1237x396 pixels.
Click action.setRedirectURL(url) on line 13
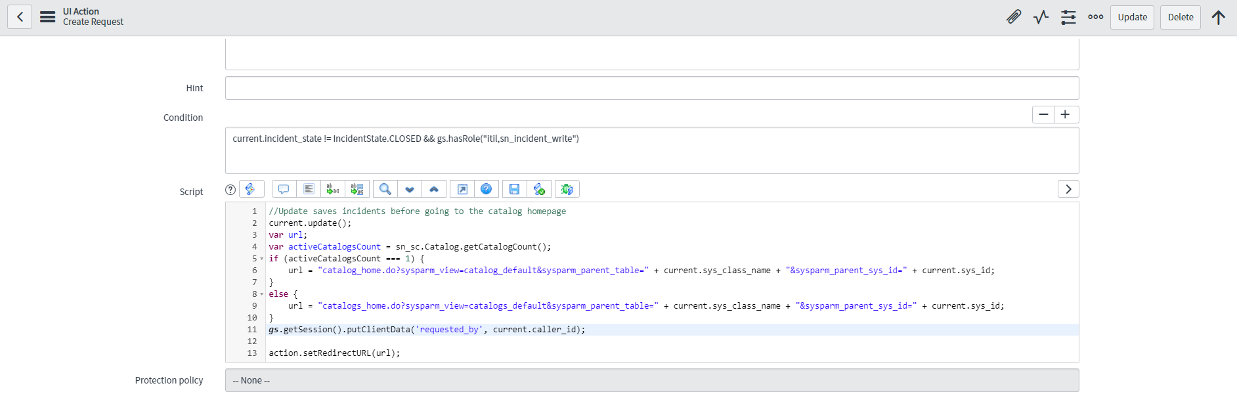pyautogui.click(x=334, y=353)
